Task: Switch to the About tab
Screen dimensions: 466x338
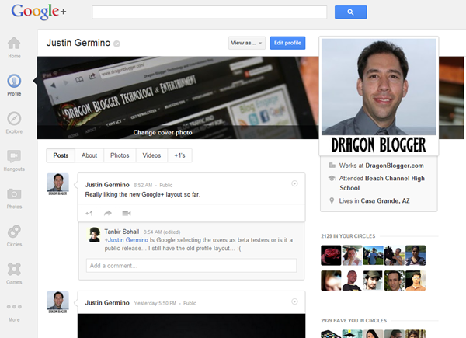Action: [89, 155]
